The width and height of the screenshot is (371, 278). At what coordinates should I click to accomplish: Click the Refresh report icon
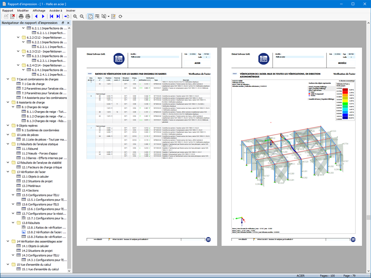coord(121,16)
